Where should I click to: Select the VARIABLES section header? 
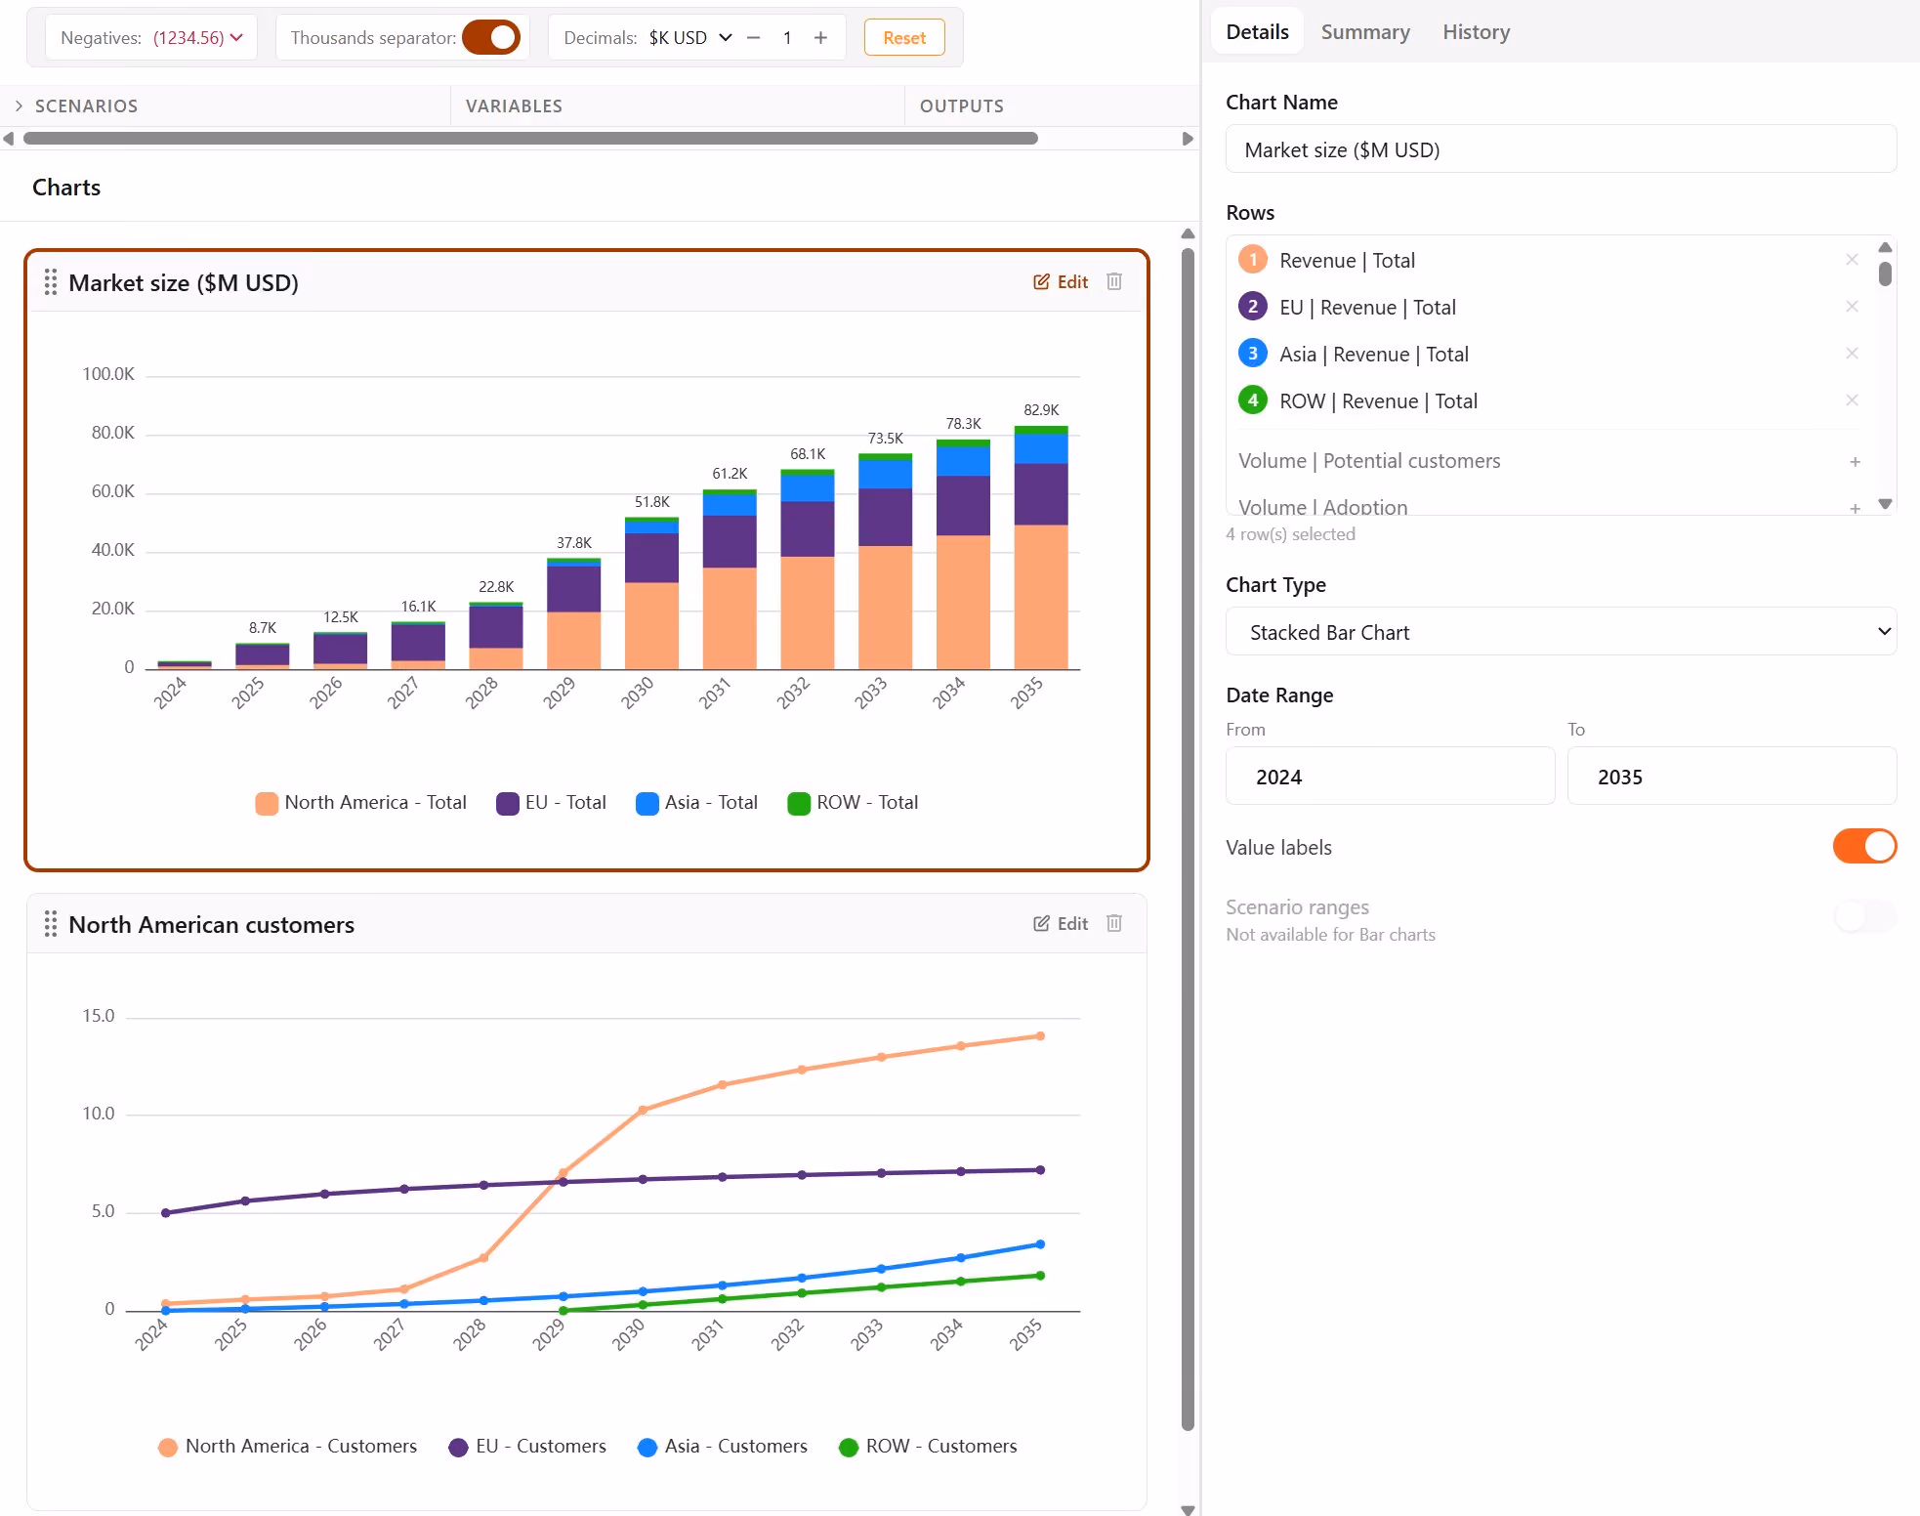coord(514,105)
